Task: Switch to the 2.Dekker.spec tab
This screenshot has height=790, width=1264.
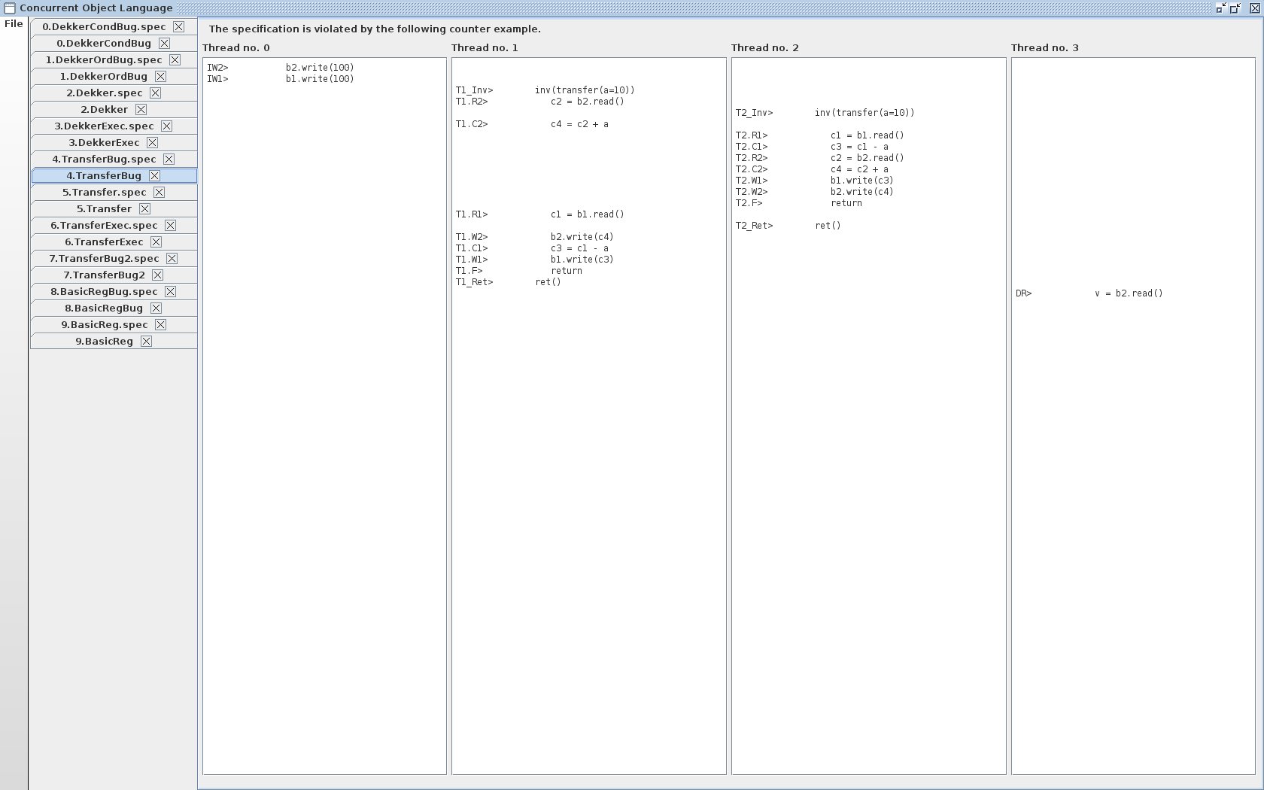Action: click(x=114, y=93)
